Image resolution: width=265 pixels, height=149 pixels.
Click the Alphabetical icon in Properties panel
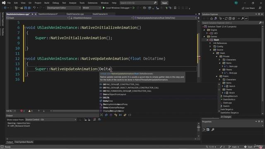tap(208, 130)
